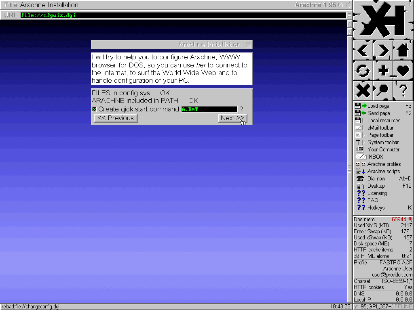This screenshot has width=414, height=310.
Task: Click 'HTTP cookies' Yes value
Action: pyautogui.click(x=408, y=287)
